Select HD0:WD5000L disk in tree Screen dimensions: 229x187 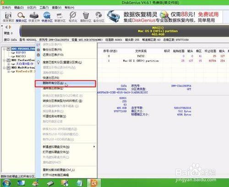tap(23, 49)
